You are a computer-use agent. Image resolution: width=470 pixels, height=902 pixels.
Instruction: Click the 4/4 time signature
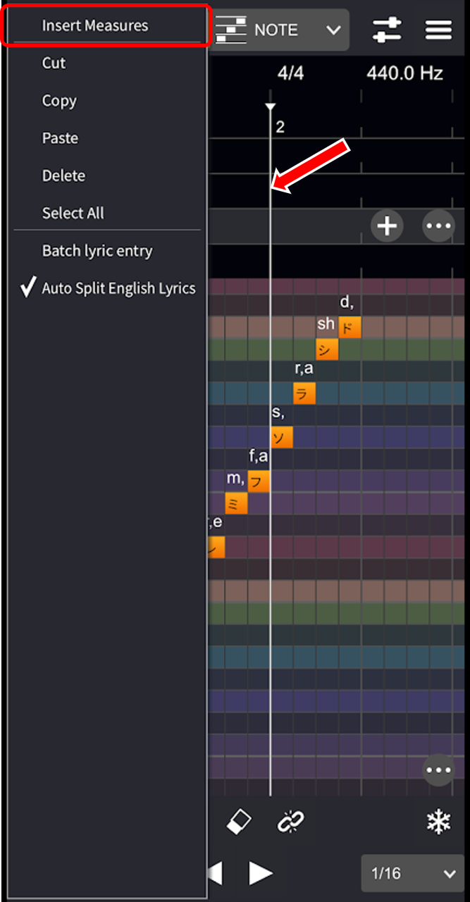tap(290, 73)
